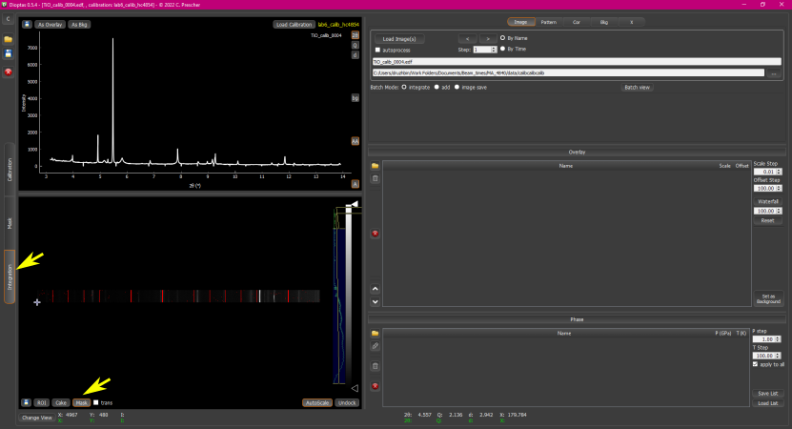This screenshot has height=429, width=792.
Task: Adjust the T Step spinbox
Action: (767, 356)
